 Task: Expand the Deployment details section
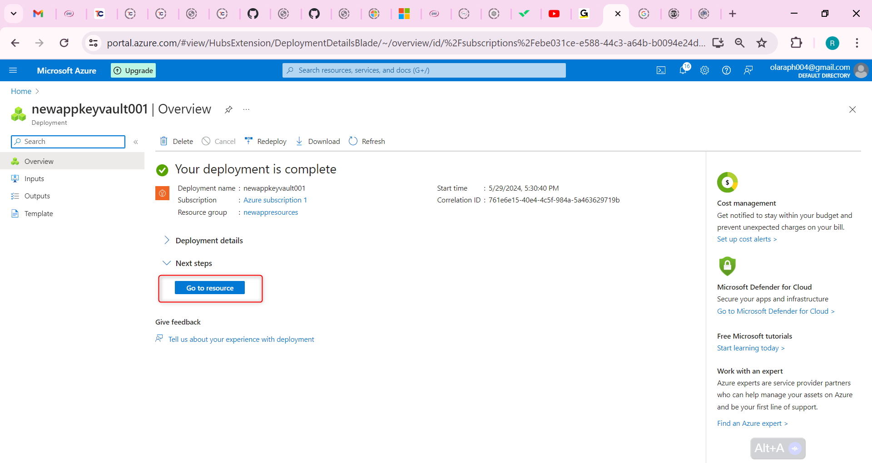(x=203, y=240)
